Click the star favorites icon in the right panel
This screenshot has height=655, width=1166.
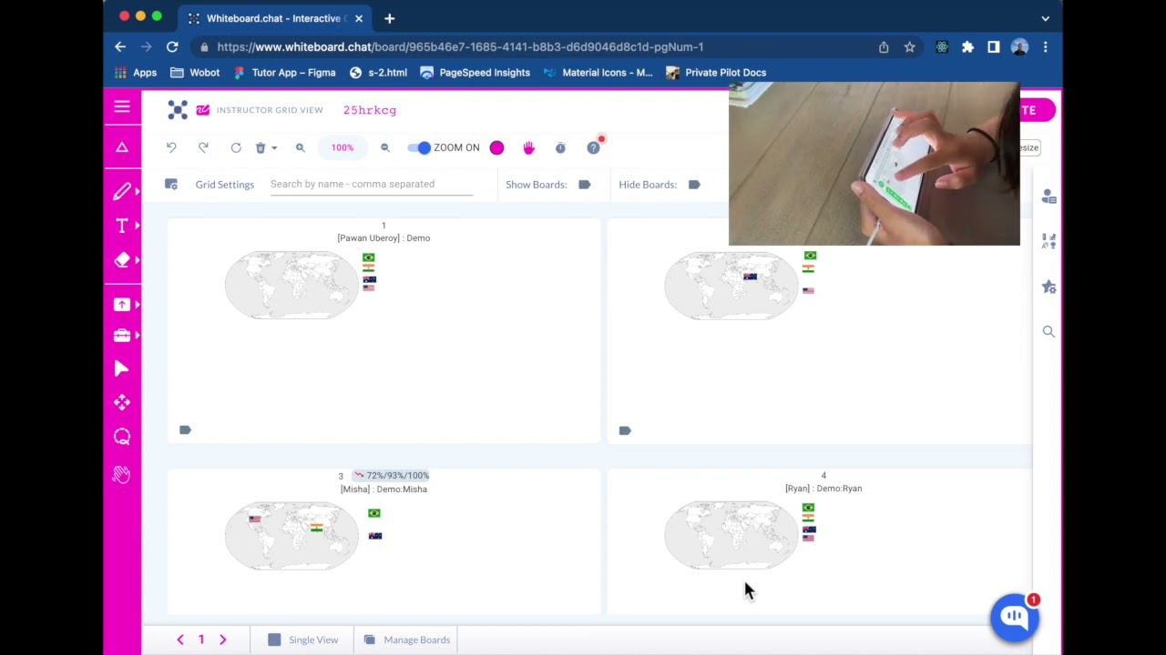[x=1048, y=287]
